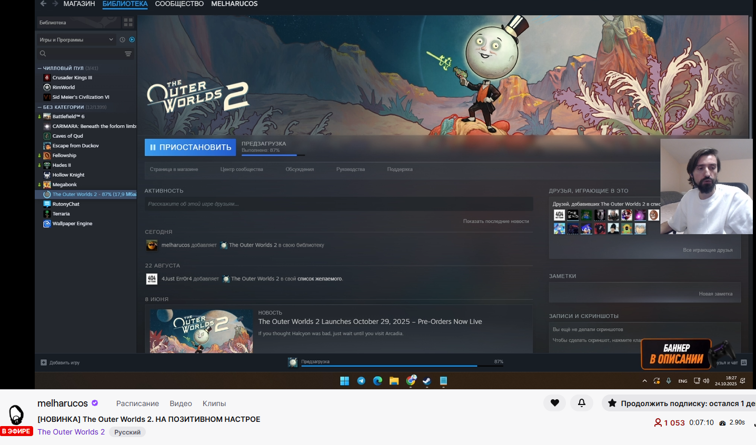Select Escape from Duckov game icon
The image size is (756, 445).
47,146
